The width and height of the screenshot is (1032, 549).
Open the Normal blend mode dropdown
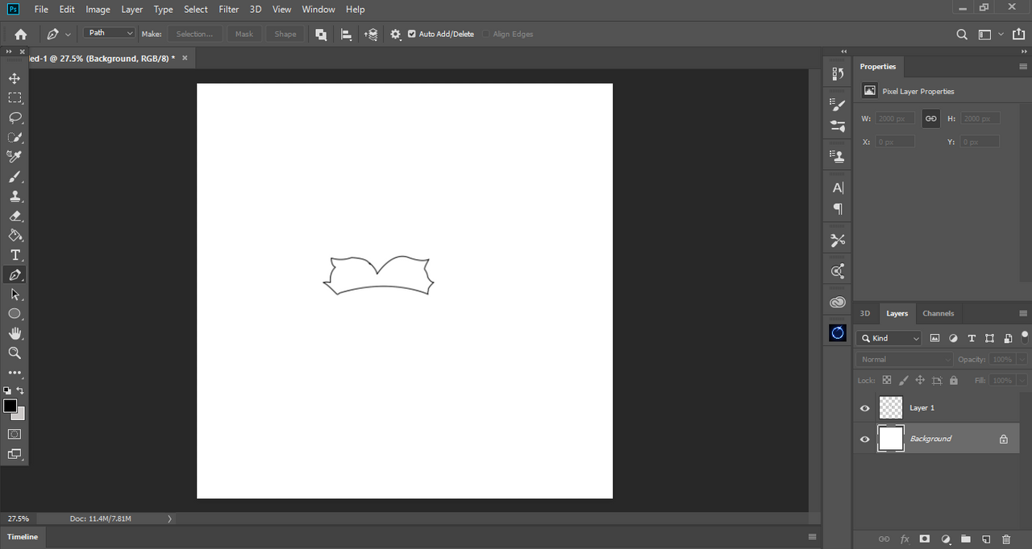coord(905,359)
